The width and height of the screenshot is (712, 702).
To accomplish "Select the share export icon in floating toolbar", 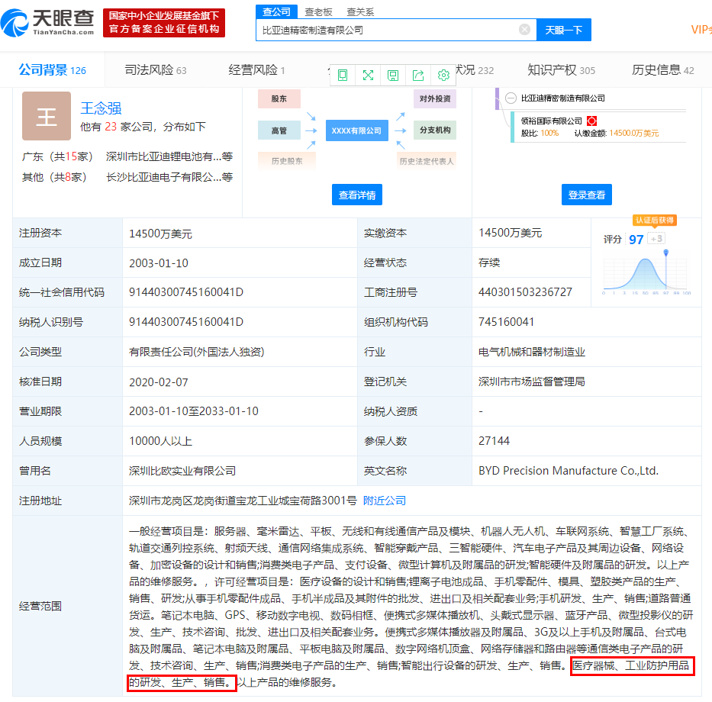I will point(418,75).
